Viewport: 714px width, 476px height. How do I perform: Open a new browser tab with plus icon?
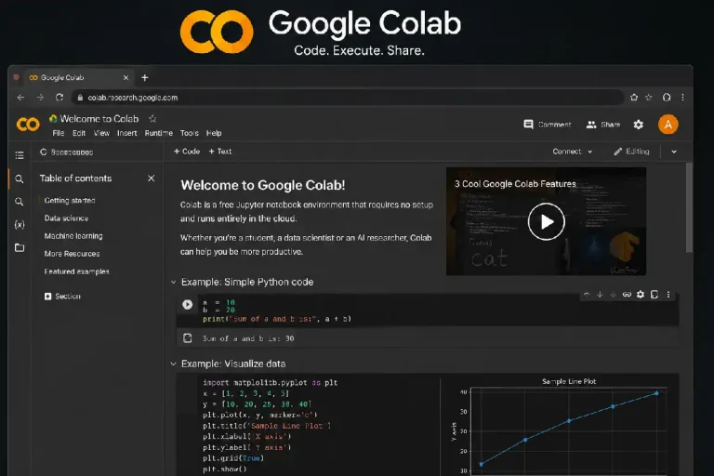tap(145, 78)
